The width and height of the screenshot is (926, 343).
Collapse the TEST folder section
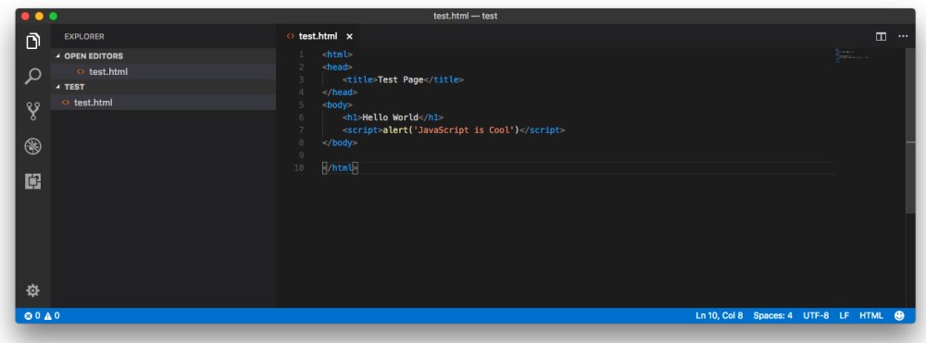[74, 87]
